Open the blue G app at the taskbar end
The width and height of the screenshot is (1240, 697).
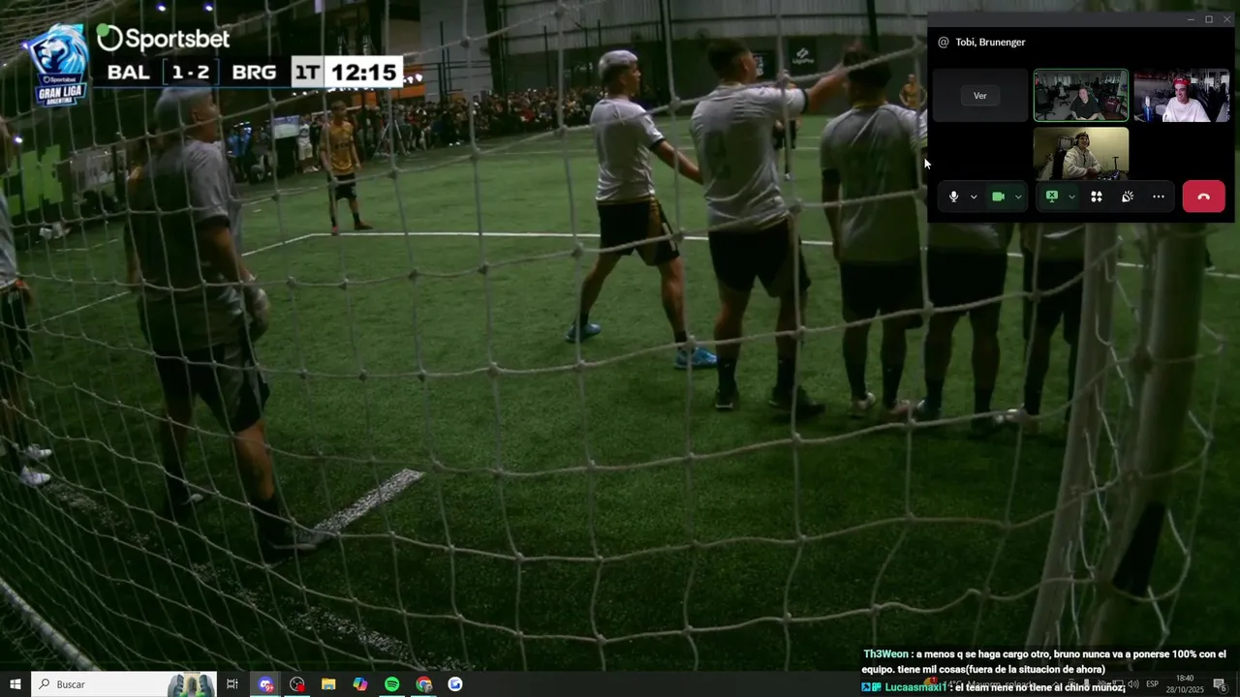pyautogui.click(x=455, y=684)
